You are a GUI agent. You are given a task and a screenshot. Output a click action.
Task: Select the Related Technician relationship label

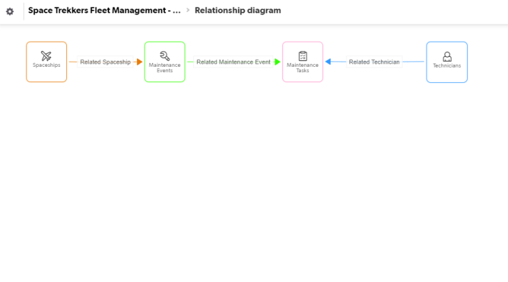point(374,62)
